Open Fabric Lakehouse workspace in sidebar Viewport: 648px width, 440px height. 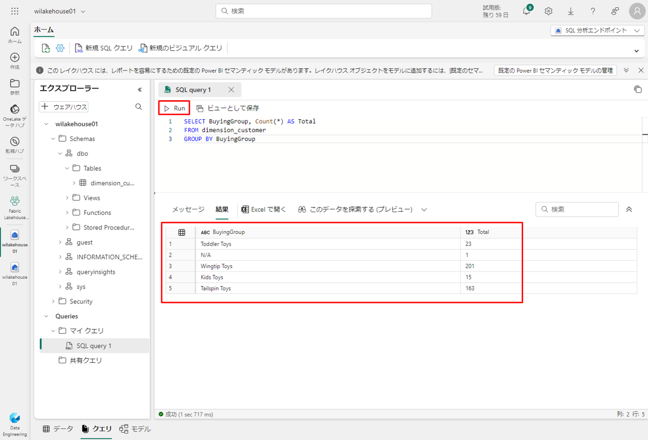pyautogui.click(x=15, y=208)
